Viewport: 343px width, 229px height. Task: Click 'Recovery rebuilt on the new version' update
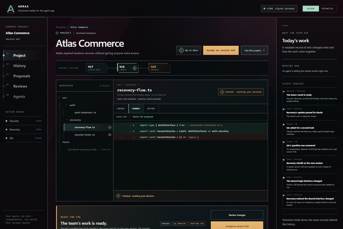tap(310, 165)
